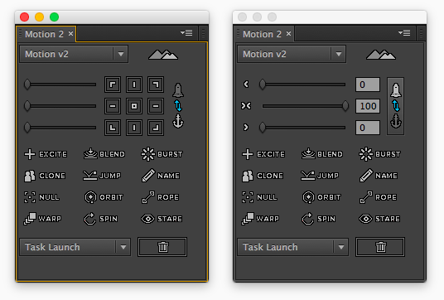Toggle the center anchor point square

click(134, 106)
